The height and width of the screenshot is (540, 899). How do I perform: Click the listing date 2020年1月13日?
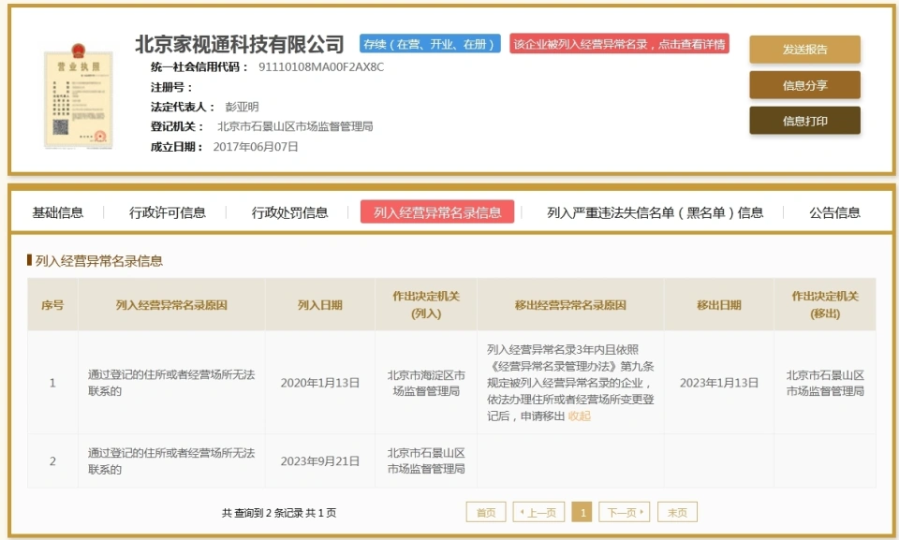320,383
